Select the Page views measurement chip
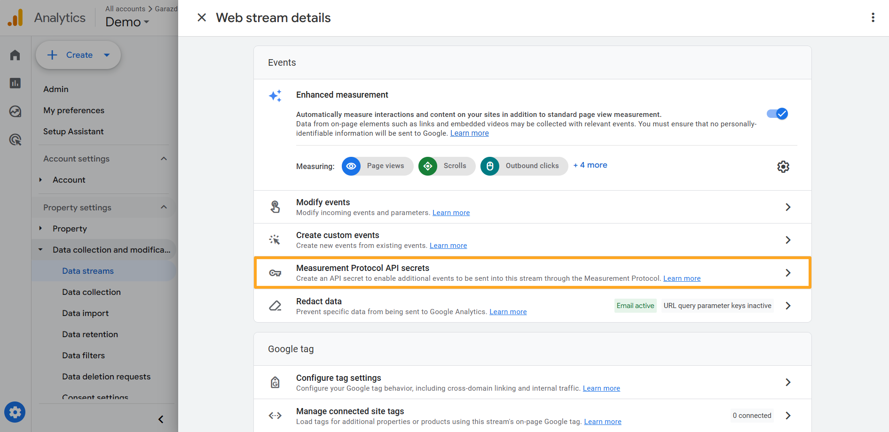 point(377,166)
